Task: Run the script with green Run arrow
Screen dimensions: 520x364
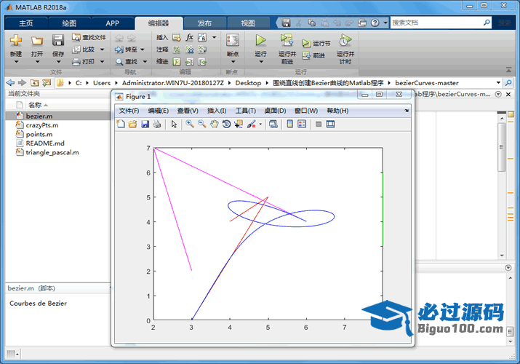Action: (x=260, y=40)
